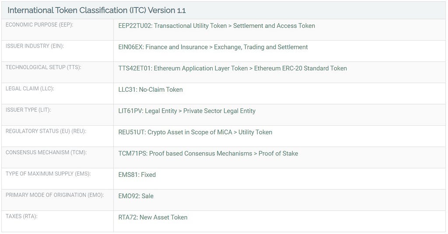This screenshot has height=234, width=448.
Task: Click the TCM71PS Proof of Stake value
Action: 208,153
